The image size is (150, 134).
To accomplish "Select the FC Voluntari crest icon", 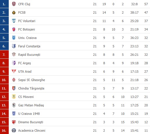I will tap(14, 21).
